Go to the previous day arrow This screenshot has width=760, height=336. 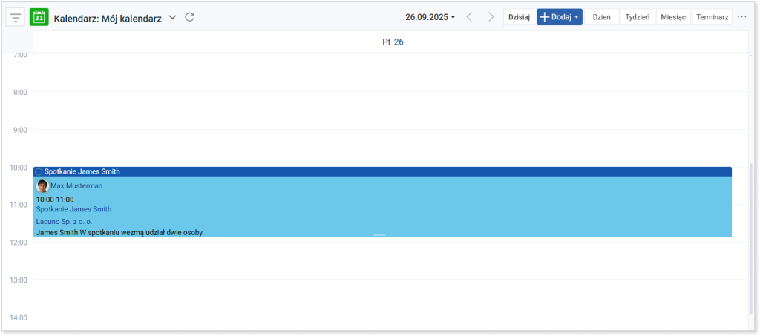click(x=469, y=17)
